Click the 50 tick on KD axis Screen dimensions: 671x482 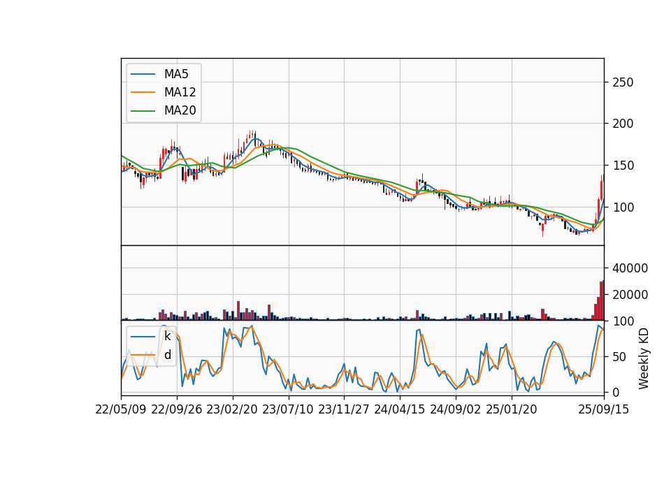619,357
